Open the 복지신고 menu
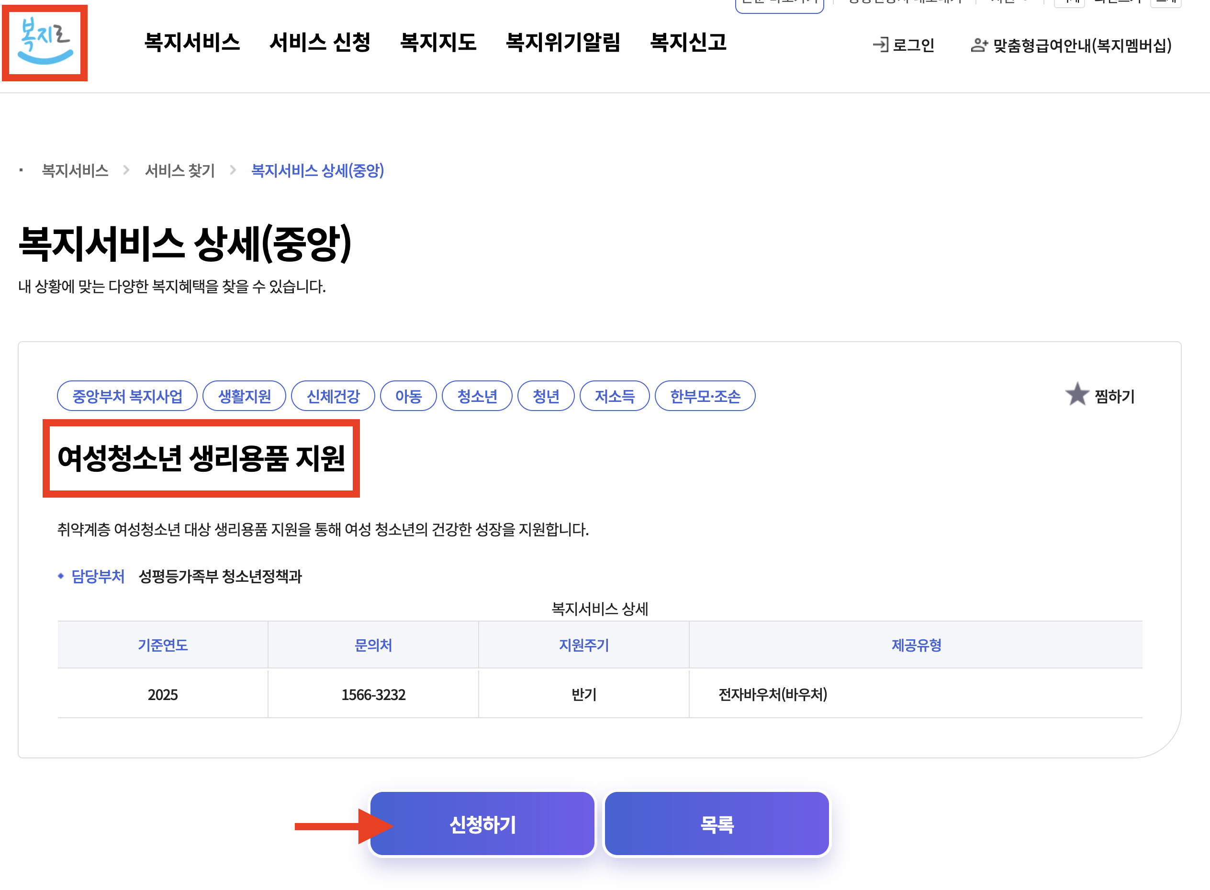 coord(688,43)
